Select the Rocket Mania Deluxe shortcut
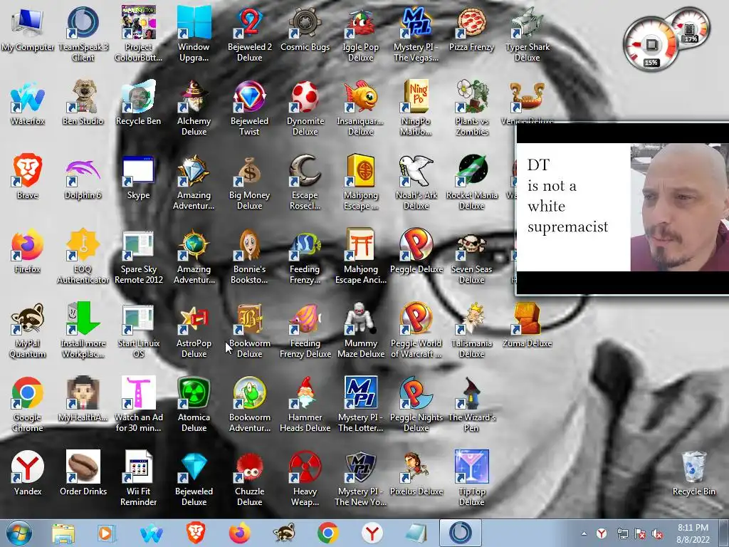This screenshot has width=729, height=547. (471, 182)
